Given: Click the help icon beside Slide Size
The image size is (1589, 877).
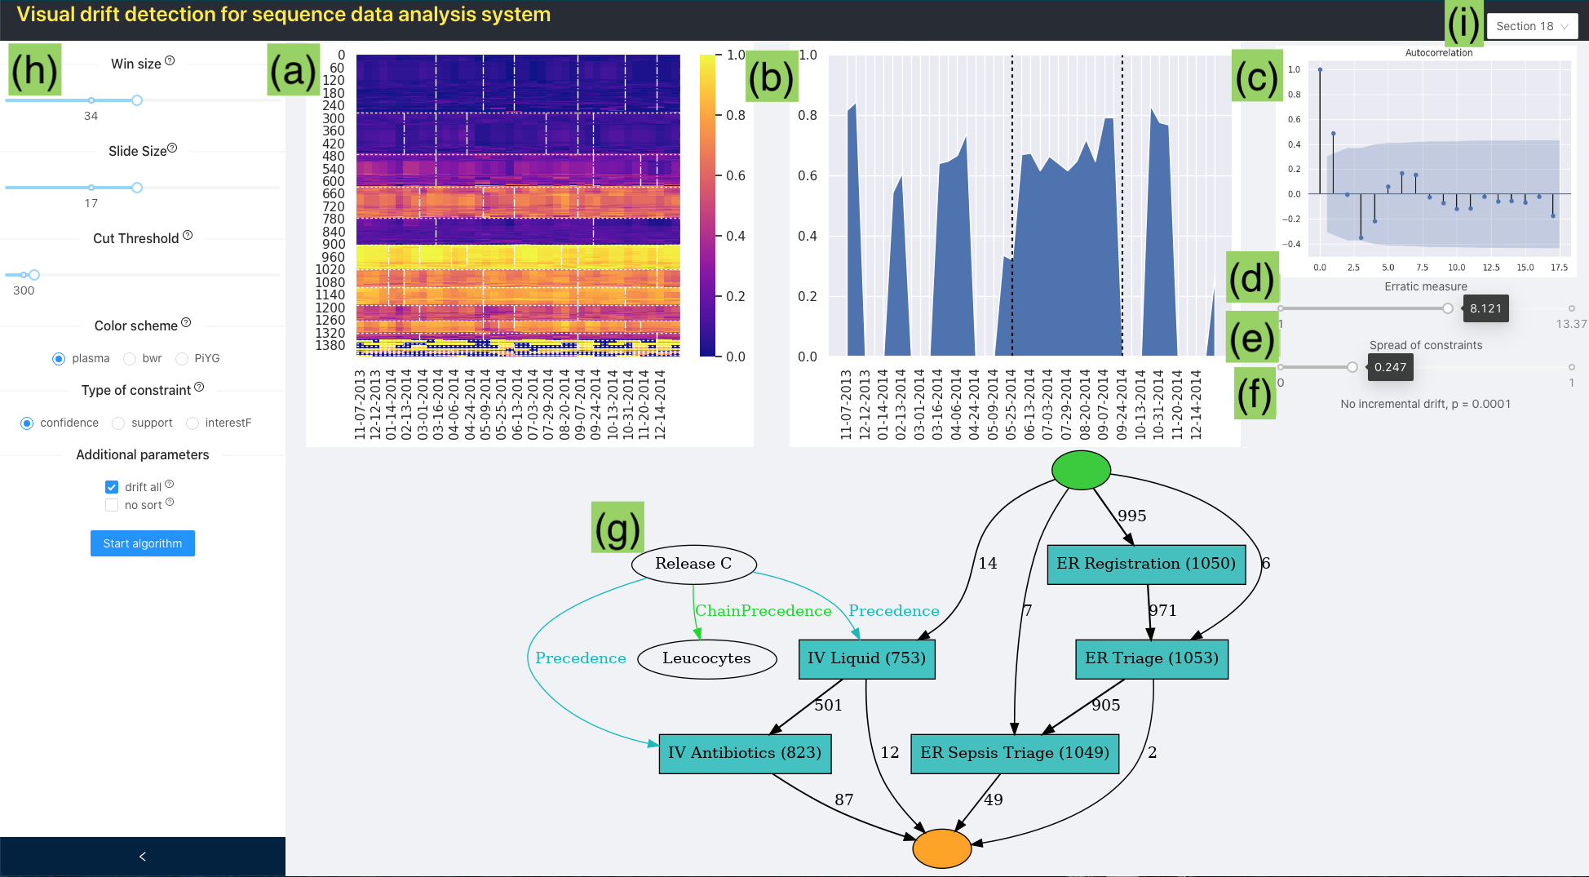Looking at the screenshot, I should click(172, 148).
